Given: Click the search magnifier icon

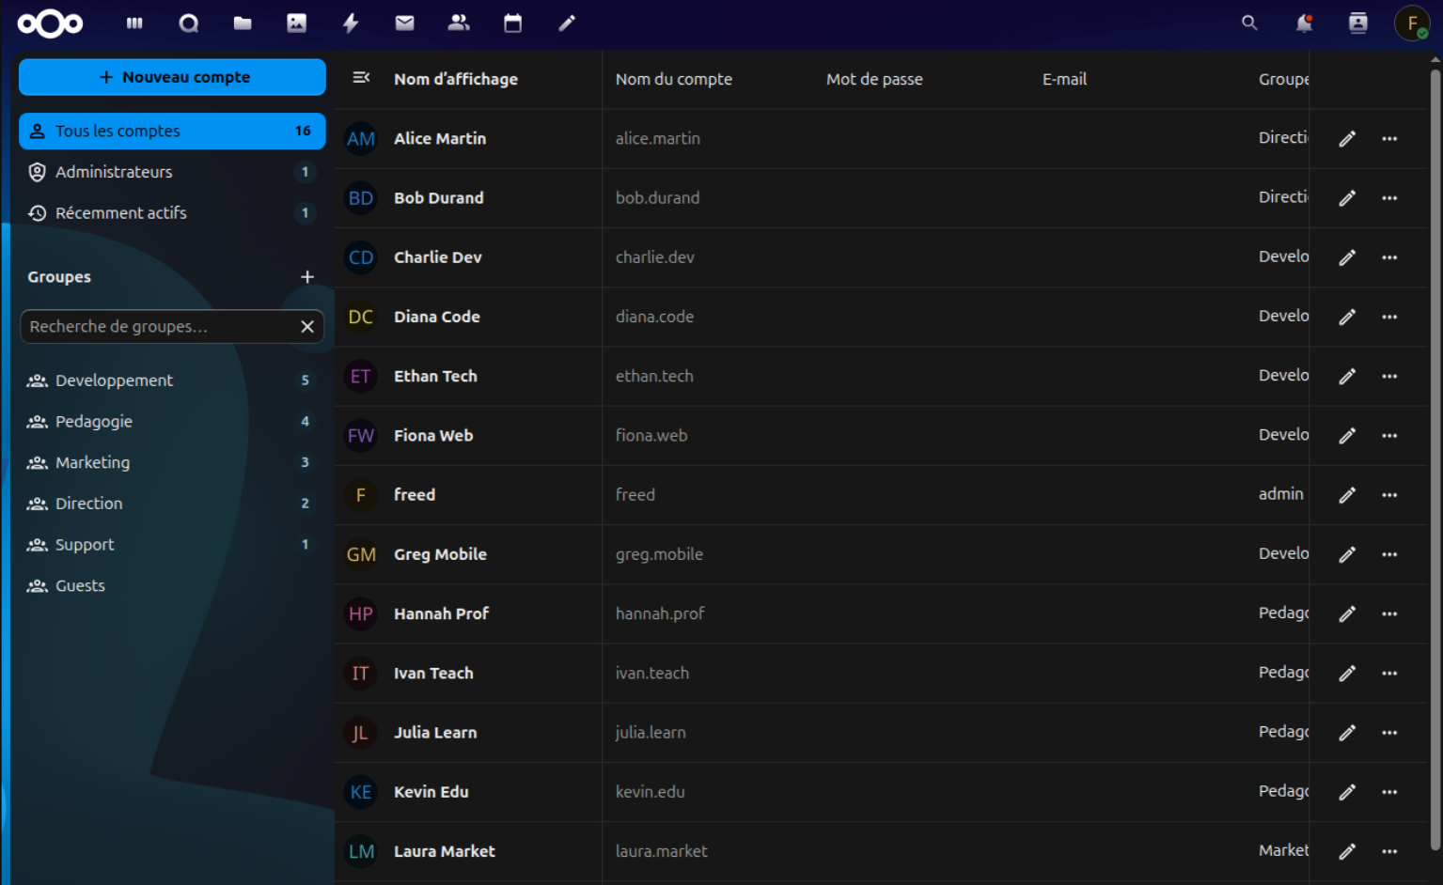Looking at the screenshot, I should [x=1249, y=23].
